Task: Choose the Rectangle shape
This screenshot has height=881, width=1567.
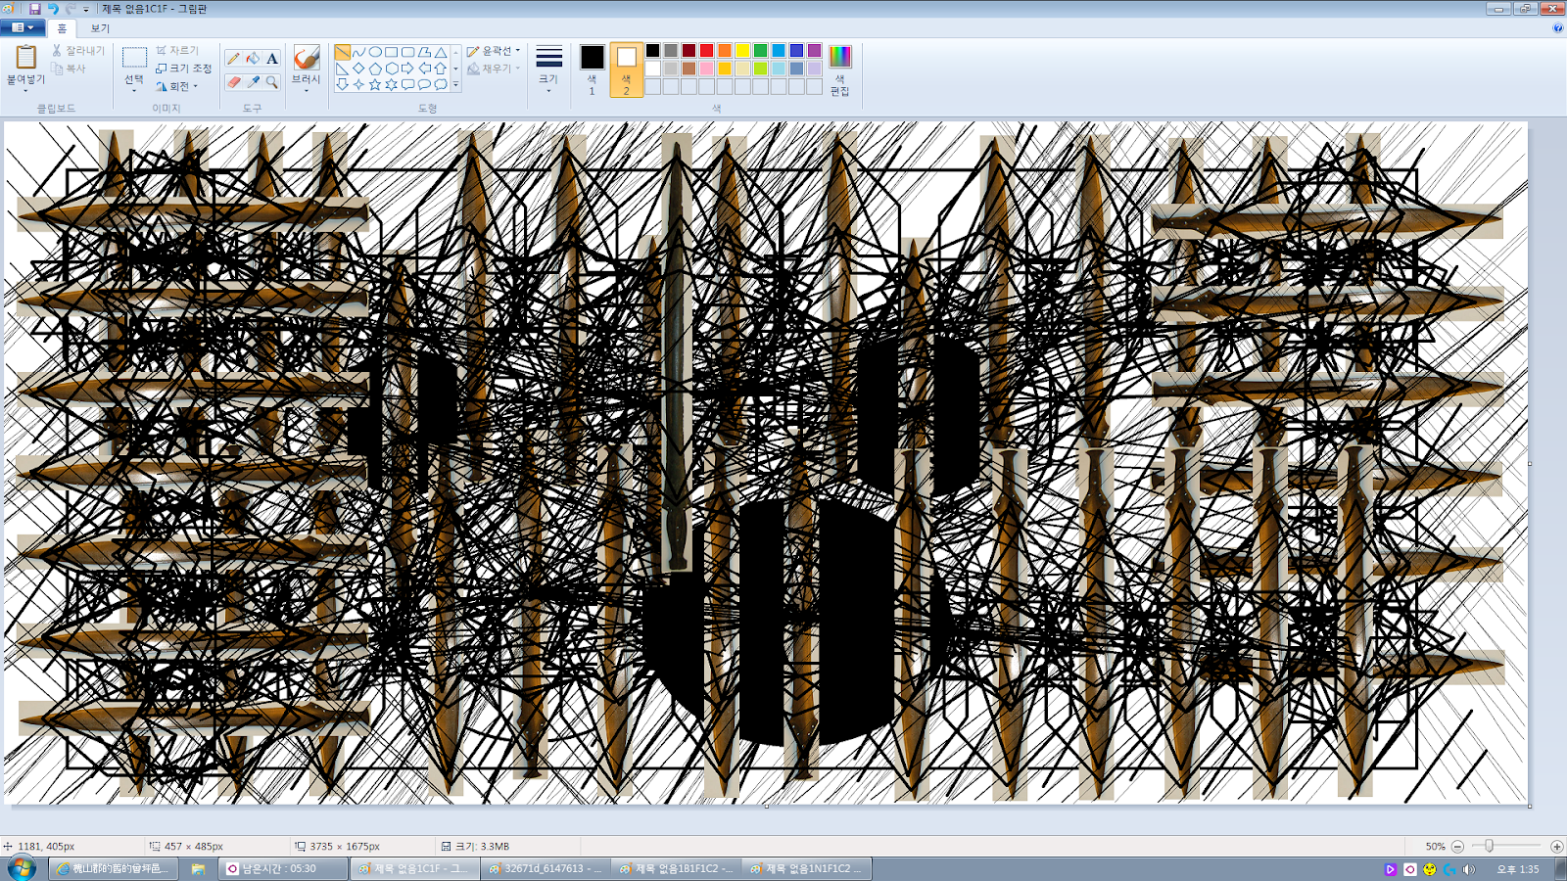Action: (392, 52)
